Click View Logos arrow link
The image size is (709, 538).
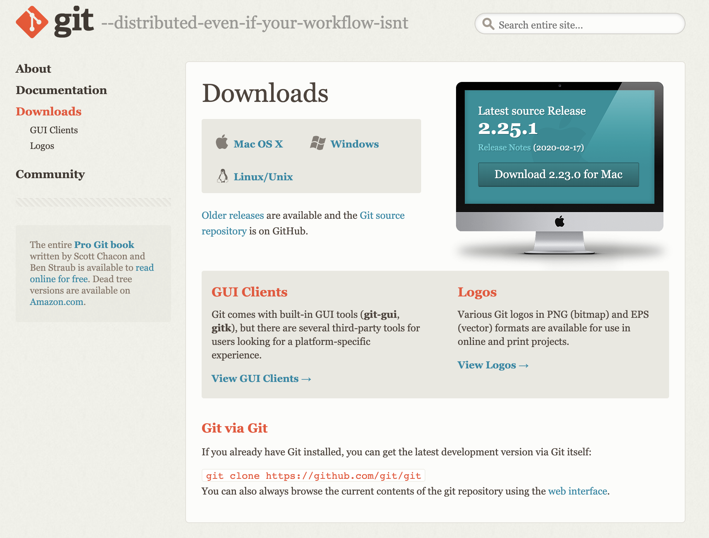tap(493, 365)
